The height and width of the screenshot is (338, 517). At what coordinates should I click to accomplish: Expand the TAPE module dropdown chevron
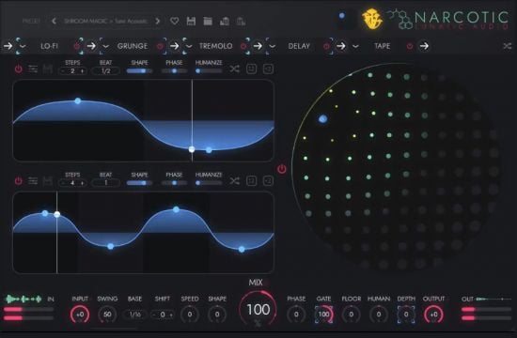355,46
